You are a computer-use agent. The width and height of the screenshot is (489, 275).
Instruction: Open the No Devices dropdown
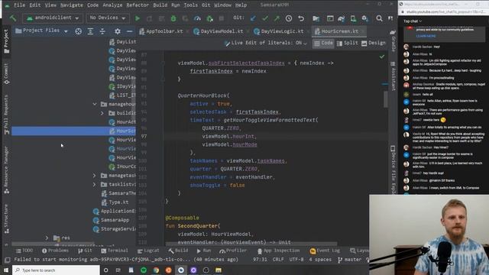[x=108, y=18]
